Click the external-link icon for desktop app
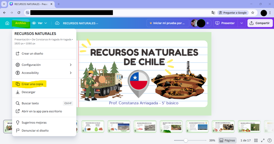The width and height of the screenshot is (274, 144). [x=18, y=111]
